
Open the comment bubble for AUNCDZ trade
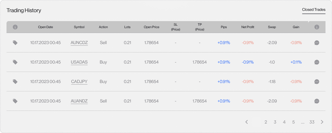coord(317,43)
